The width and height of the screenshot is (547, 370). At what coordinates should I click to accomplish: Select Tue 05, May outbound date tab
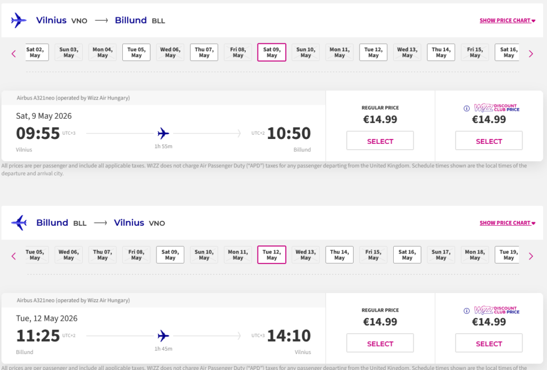pos(136,52)
